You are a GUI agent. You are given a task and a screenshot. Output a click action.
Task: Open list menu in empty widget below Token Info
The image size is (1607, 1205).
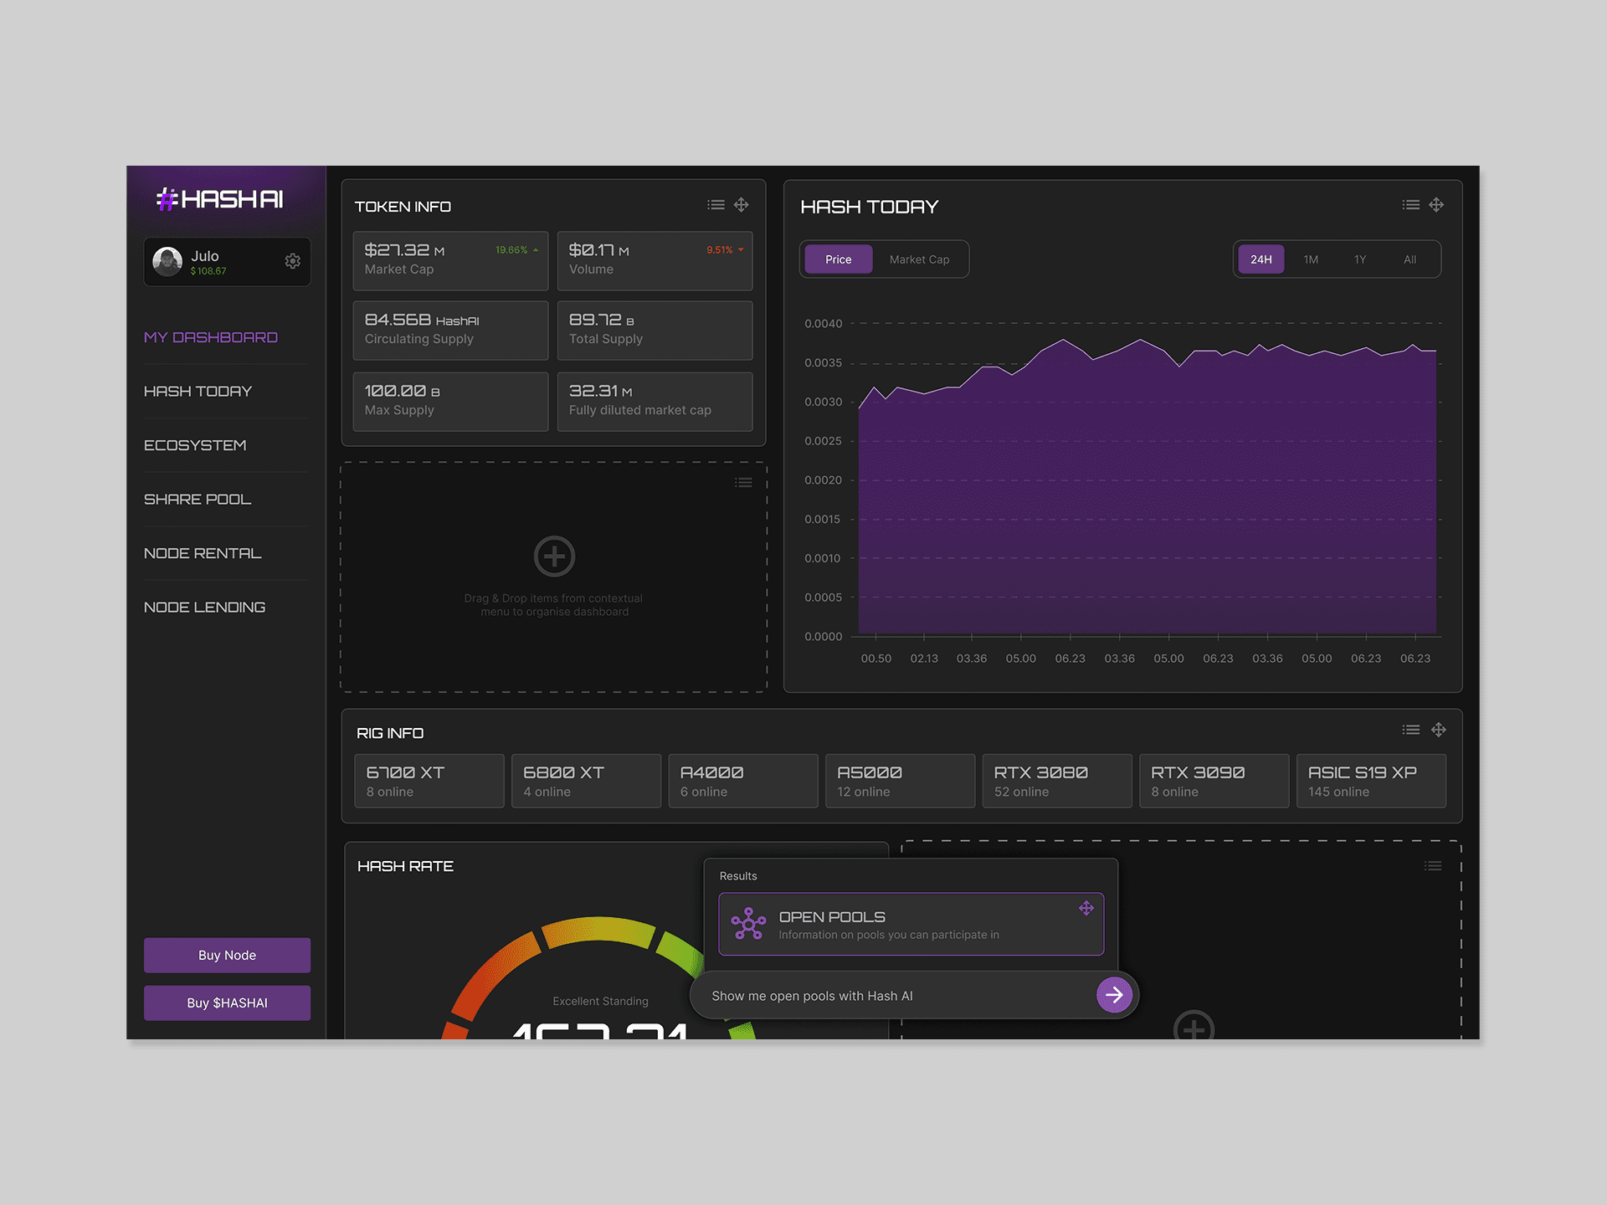pos(743,483)
